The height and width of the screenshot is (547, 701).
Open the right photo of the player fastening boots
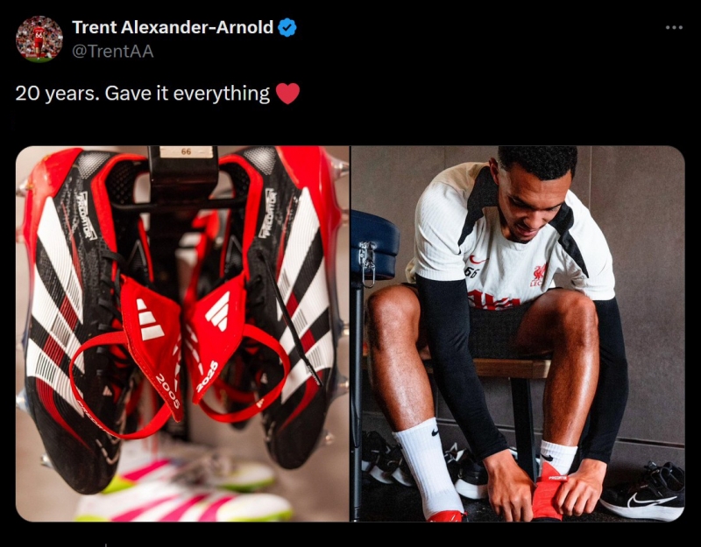pyautogui.click(x=518, y=333)
